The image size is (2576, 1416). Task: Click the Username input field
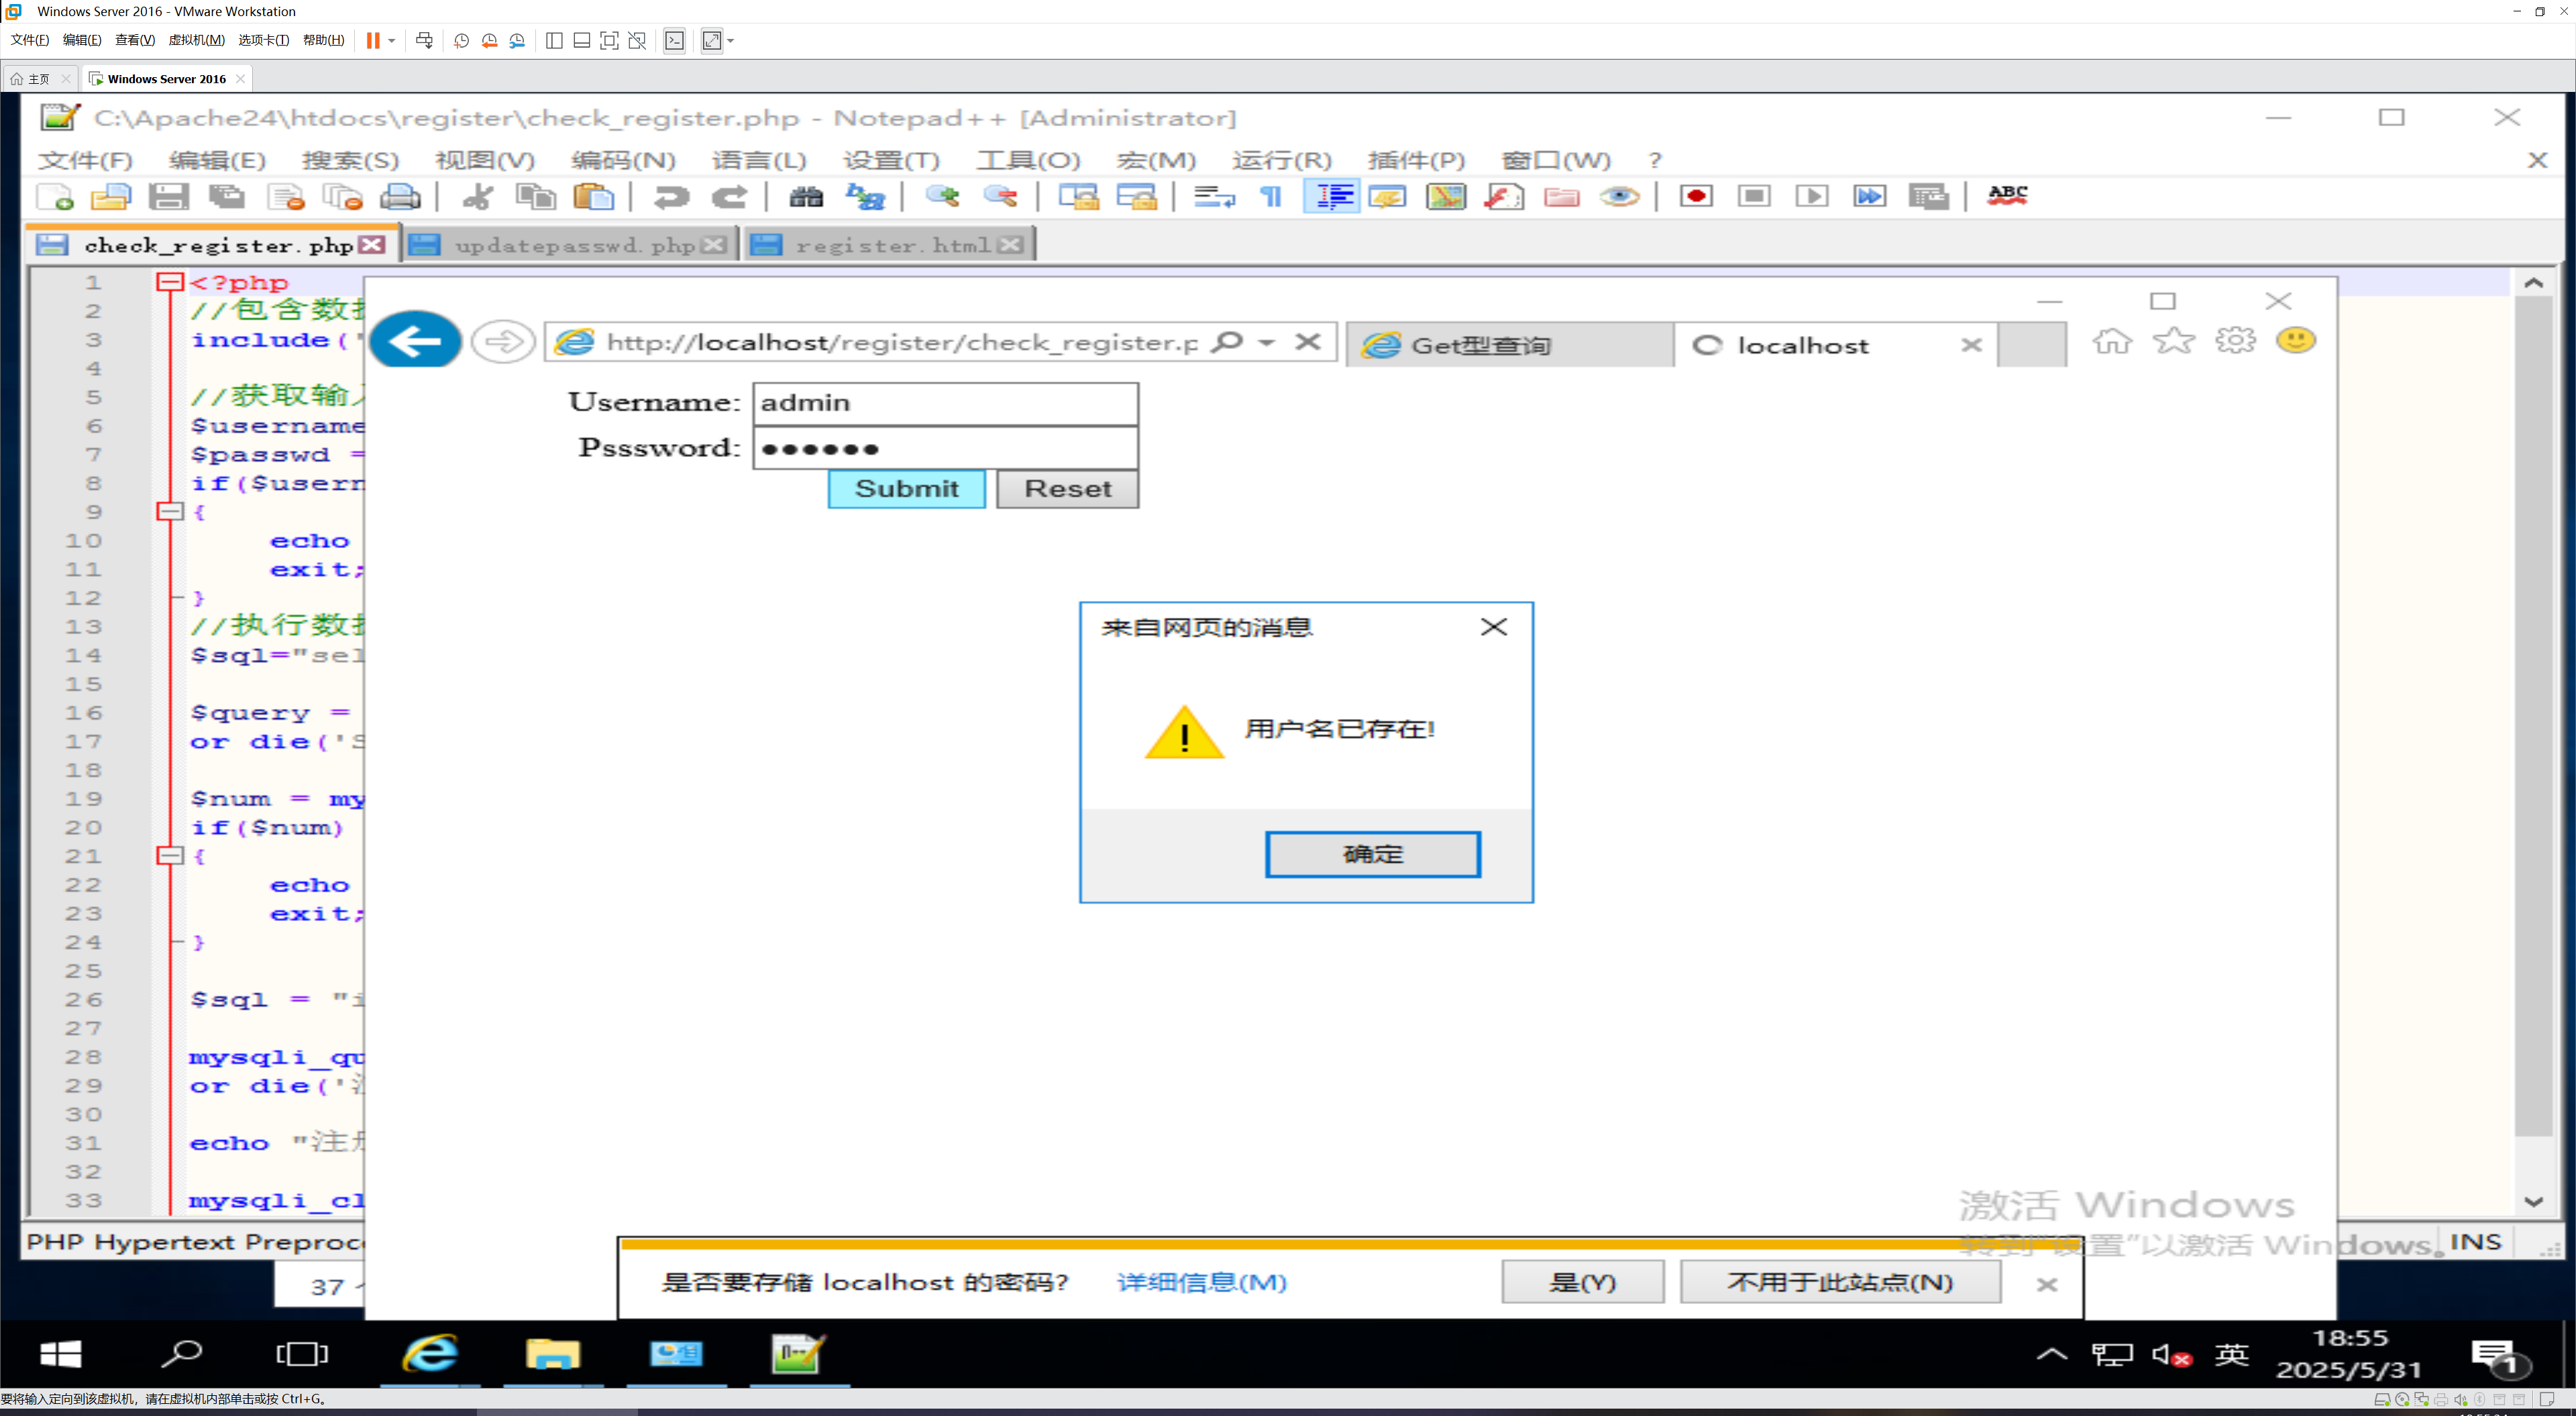pyautogui.click(x=944, y=403)
